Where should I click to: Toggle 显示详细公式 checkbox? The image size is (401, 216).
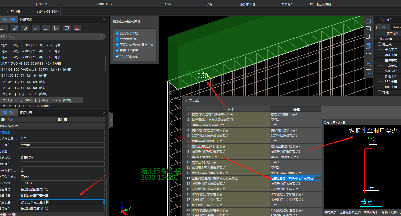pyautogui.click(x=117, y=56)
